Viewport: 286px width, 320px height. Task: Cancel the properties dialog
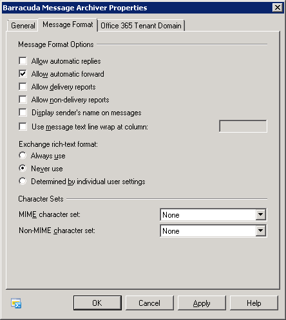point(149,303)
